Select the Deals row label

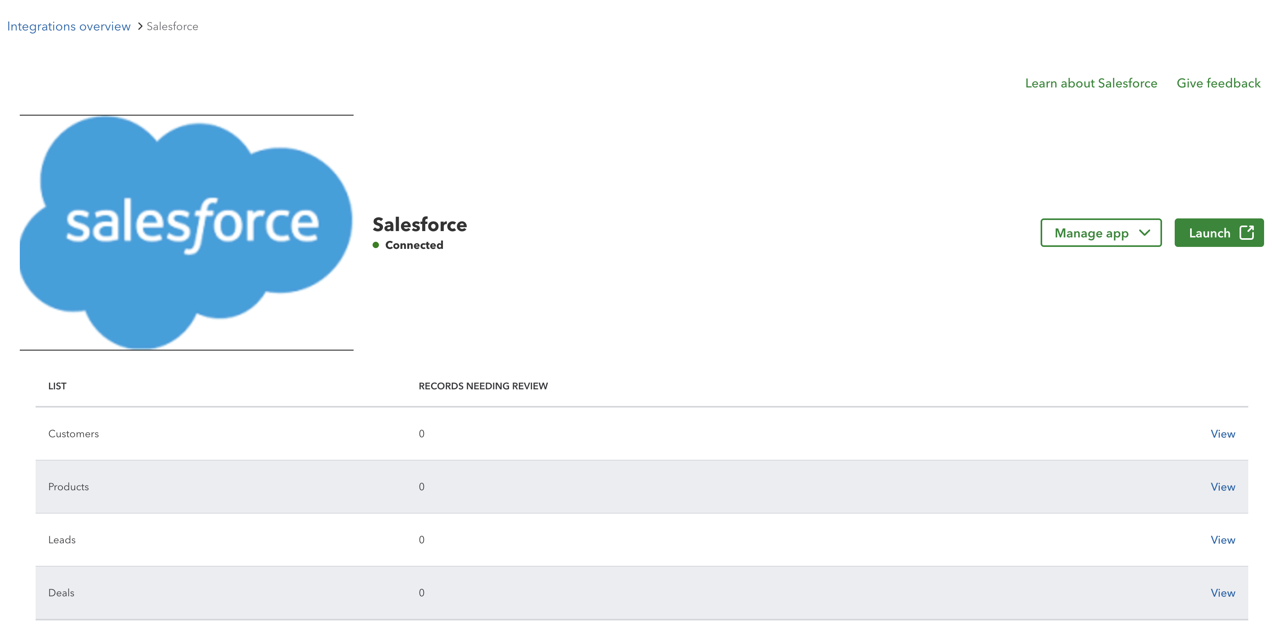[x=61, y=593]
